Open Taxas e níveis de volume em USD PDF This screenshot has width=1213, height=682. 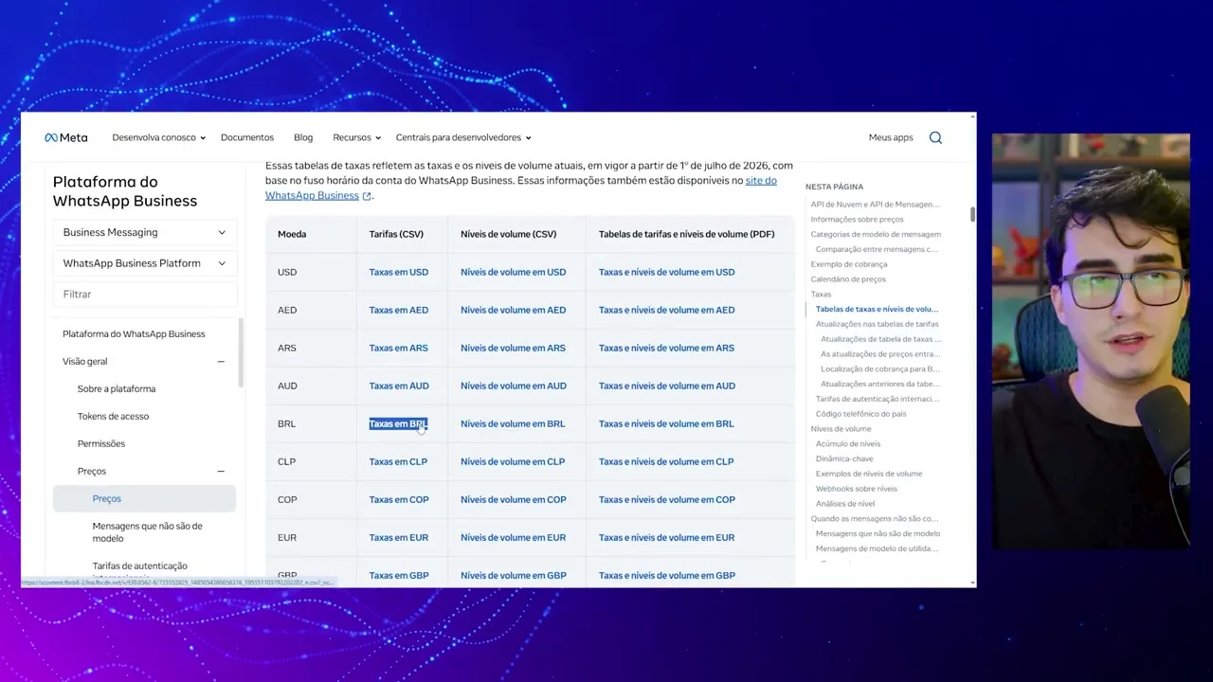click(666, 272)
